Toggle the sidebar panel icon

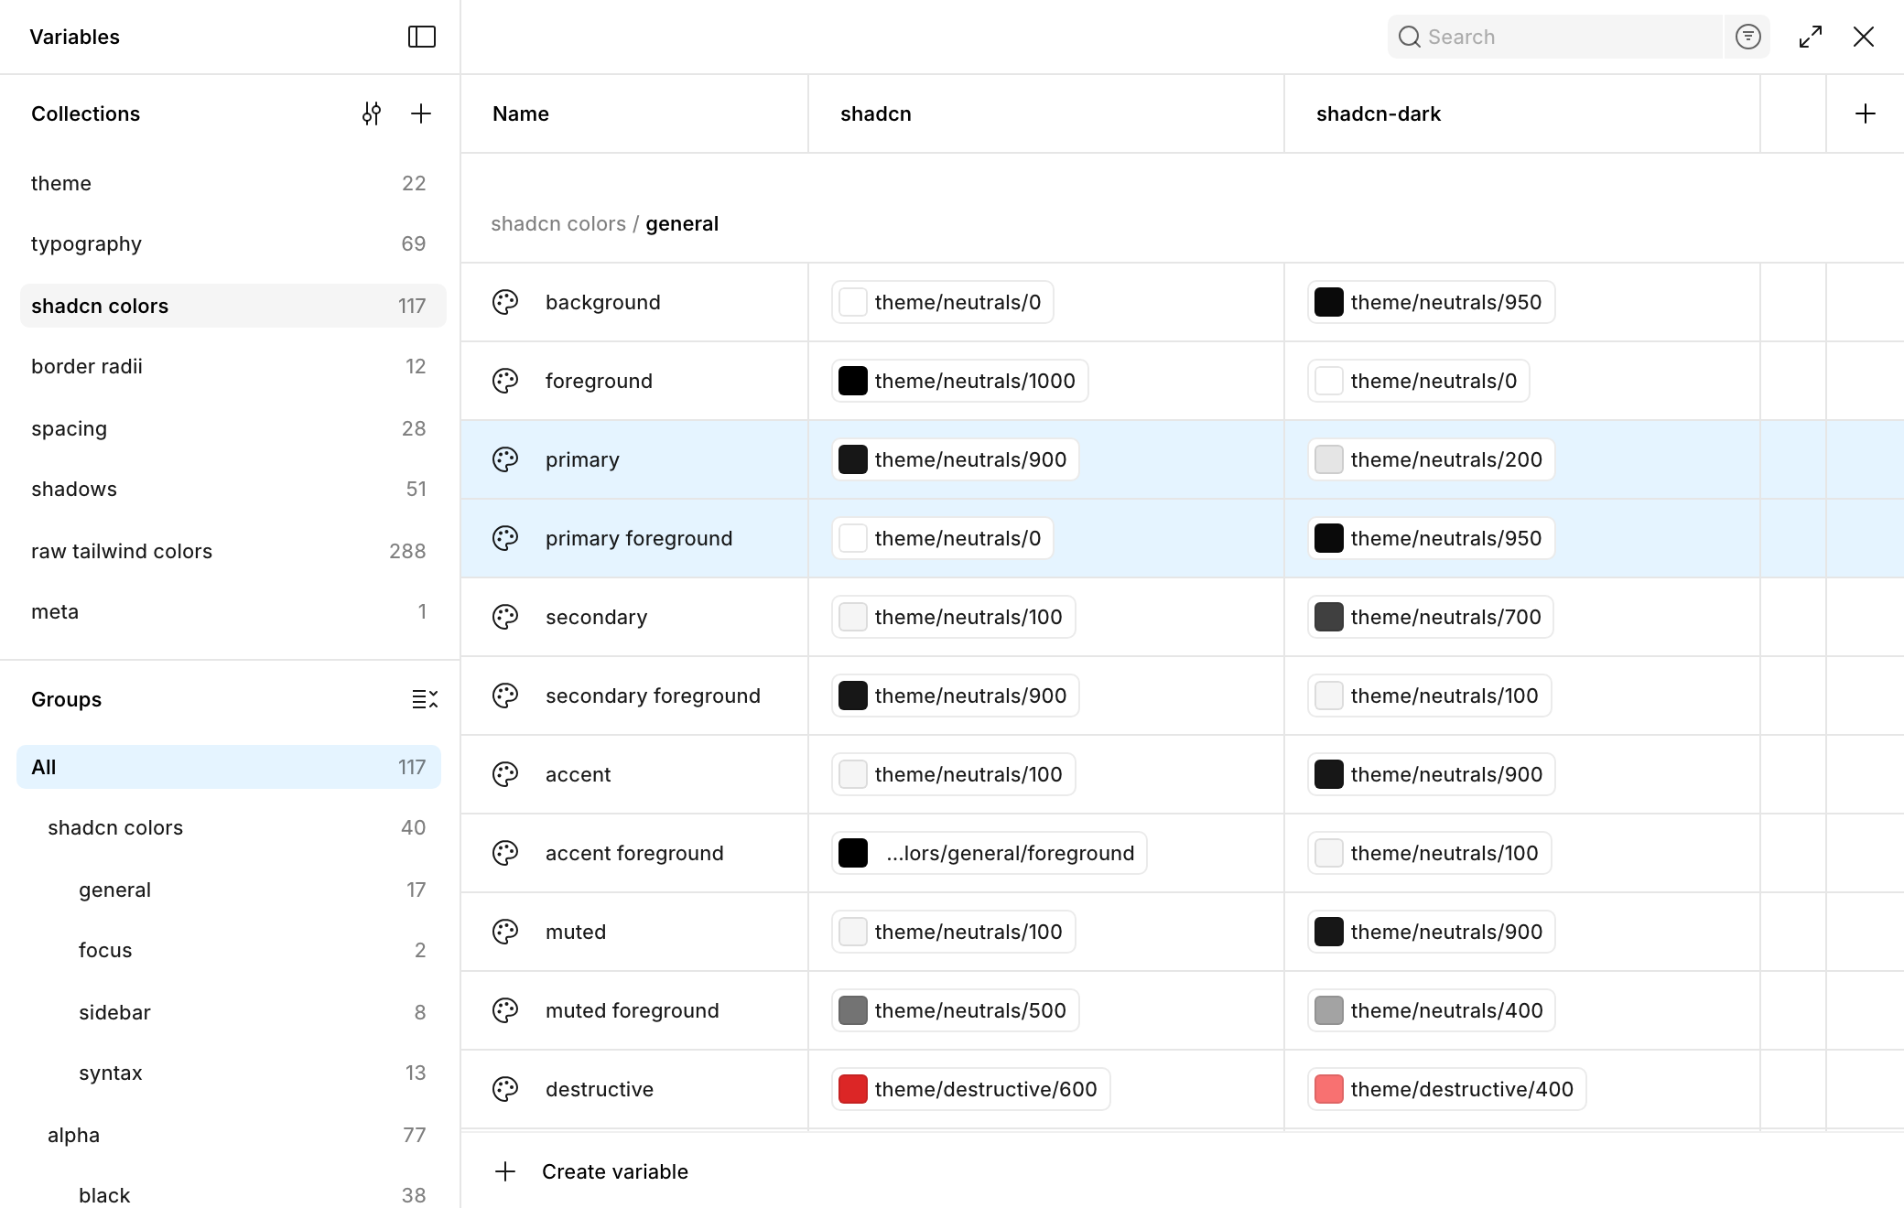421,37
